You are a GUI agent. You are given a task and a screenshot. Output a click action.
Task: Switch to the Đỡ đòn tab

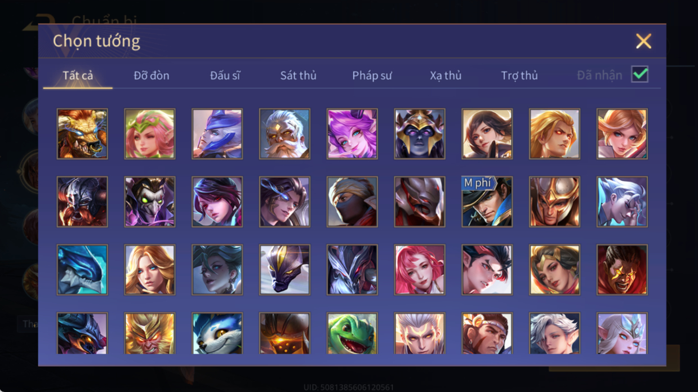[x=152, y=75]
